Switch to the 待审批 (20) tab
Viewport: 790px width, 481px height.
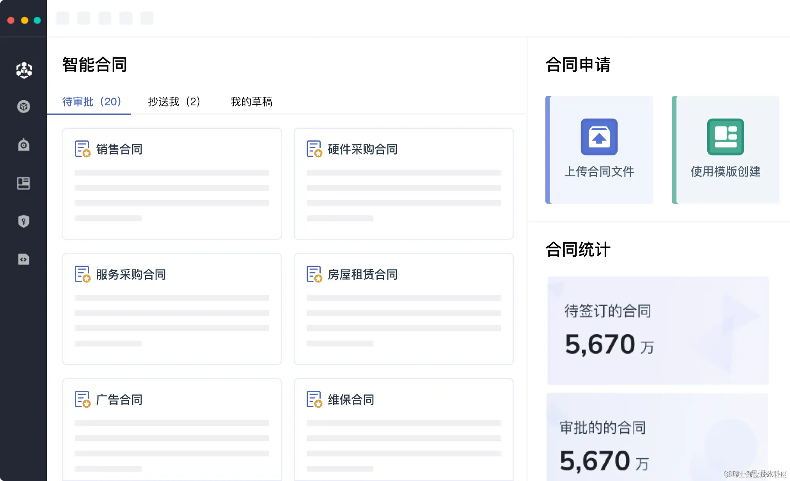click(x=92, y=102)
